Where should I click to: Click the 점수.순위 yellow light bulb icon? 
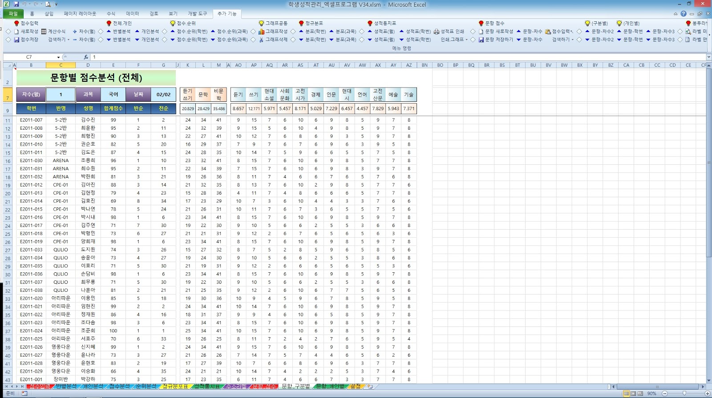[173, 23]
